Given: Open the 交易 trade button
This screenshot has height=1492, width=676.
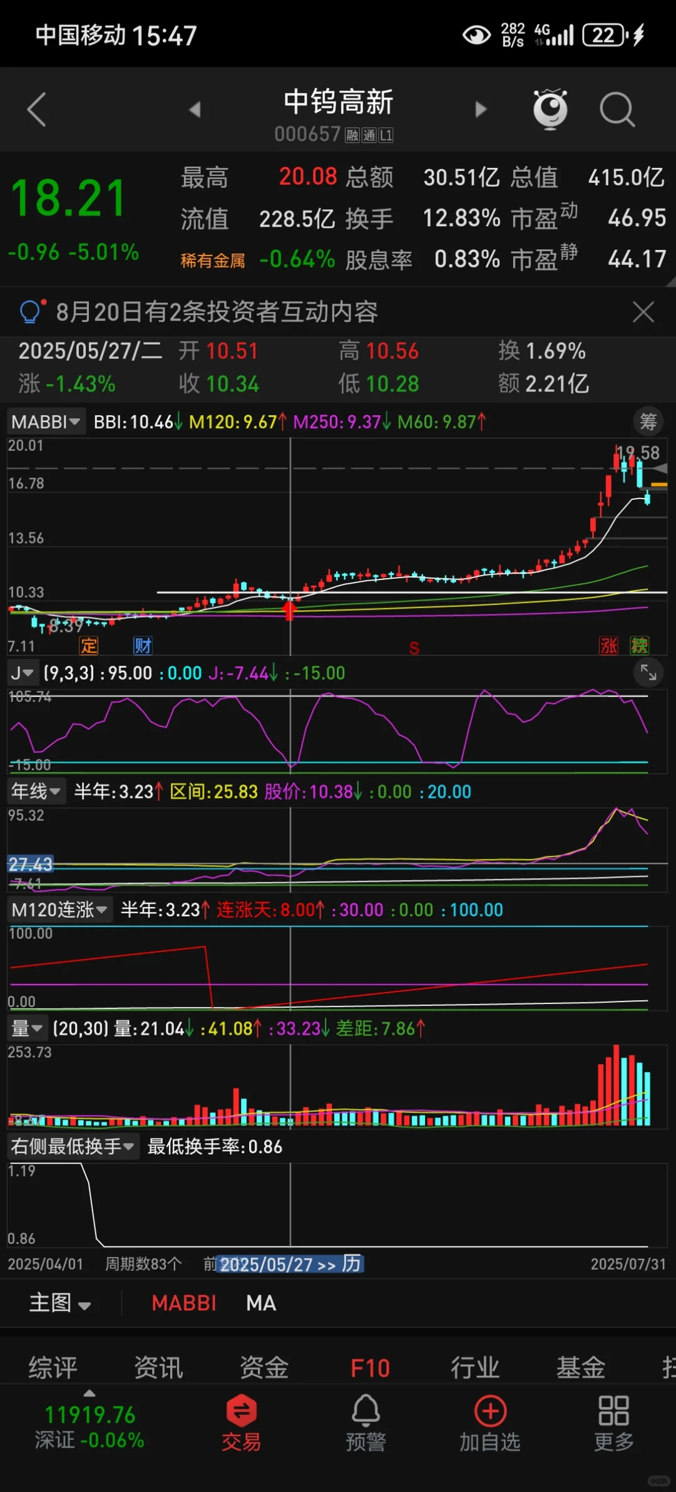Looking at the screenshot, I should point(241,1423).
